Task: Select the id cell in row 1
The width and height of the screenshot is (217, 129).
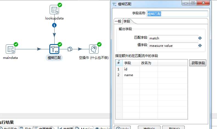Action: tap(131, 69)
